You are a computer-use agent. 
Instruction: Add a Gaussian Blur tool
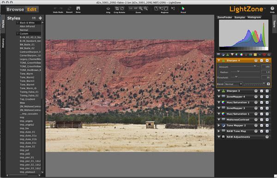click(232, 55)
